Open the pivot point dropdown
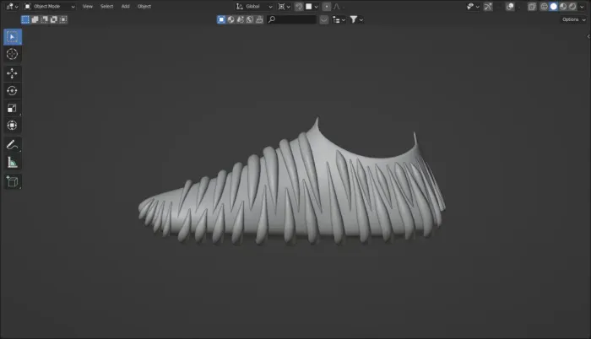591x339 pixels. [x=285, y=7]
